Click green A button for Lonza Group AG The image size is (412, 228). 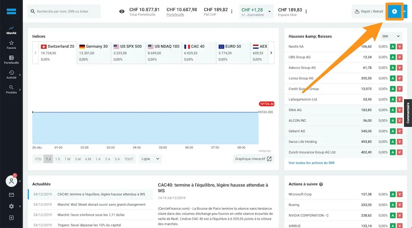pyautogui.click(x=393, y=78)
